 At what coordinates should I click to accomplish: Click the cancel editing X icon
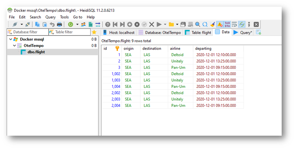tap(152, 24)
